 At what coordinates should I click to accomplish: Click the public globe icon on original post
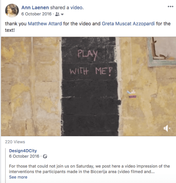coord(45,156)
